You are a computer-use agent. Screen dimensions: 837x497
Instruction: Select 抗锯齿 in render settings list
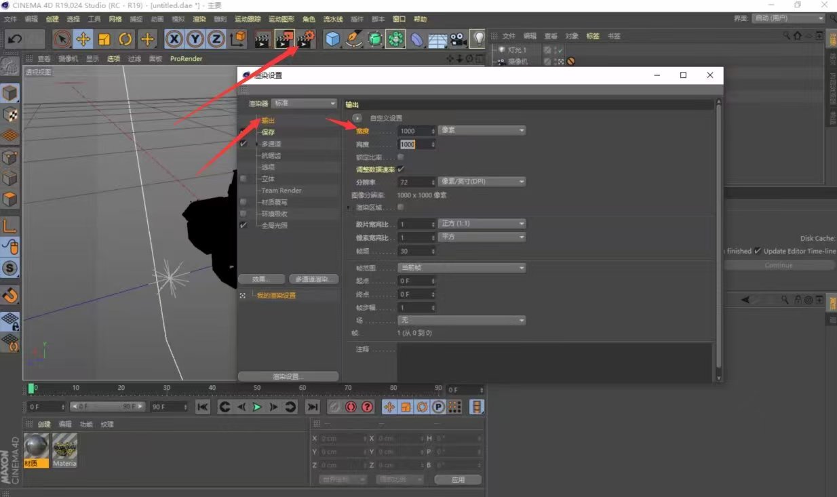272,155
